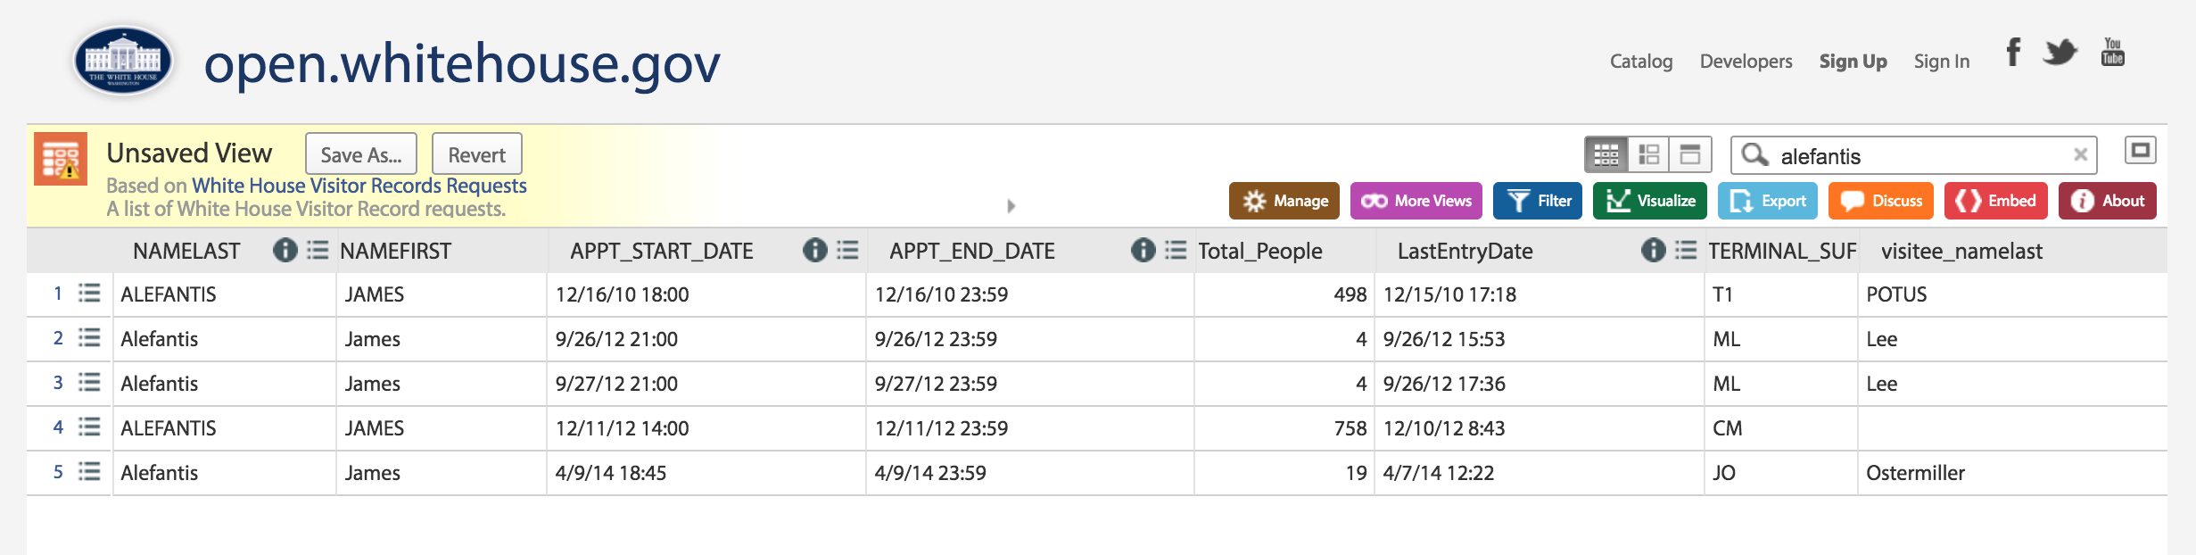
Task: Click the info icon on APPT_START_DATE column
Action: pyautogui.click(x=814, y=251)
